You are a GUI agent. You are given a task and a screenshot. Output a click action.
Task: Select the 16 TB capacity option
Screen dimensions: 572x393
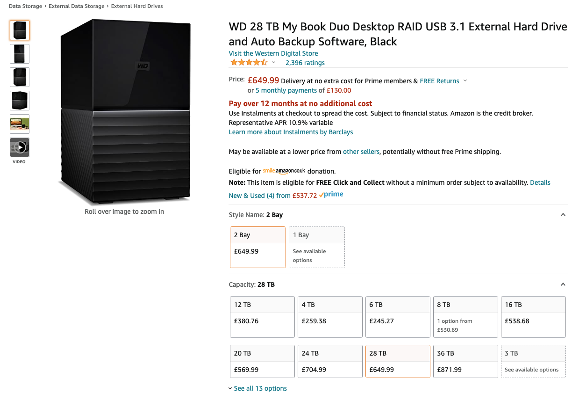pos(533,317)
